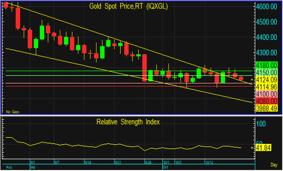Viewport: 283px width, 171px height.
Task: Click the 9/28 date marker
Action: [148, 163]
